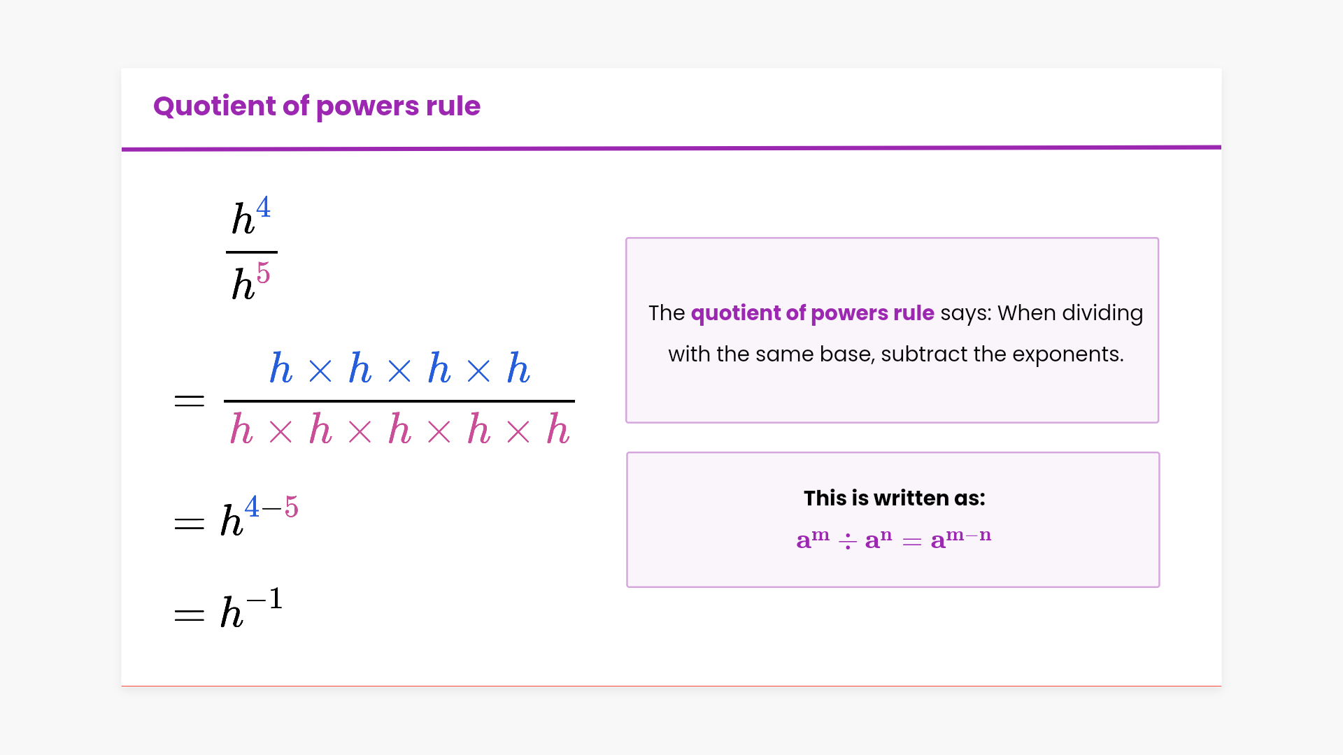The image size is (1343, 755).
Task: Click the 4−5 exponent expression
Action: click(271, 507)
